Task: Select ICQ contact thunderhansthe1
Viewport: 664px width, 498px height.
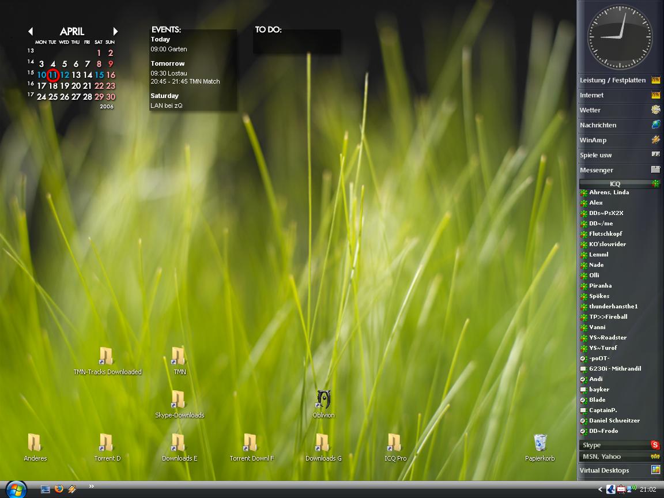Action: click(x=613, y=307)
